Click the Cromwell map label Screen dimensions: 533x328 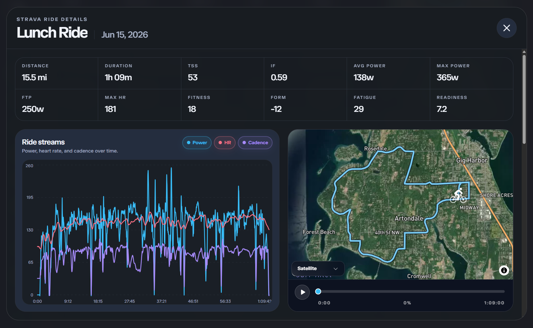[419, 276]
